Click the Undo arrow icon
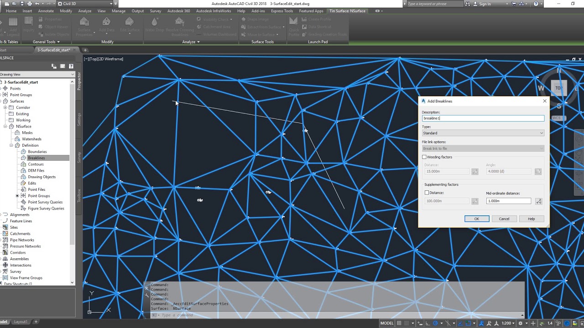The width and height of the screenshot is (584, 328). [x=37, y=4]
